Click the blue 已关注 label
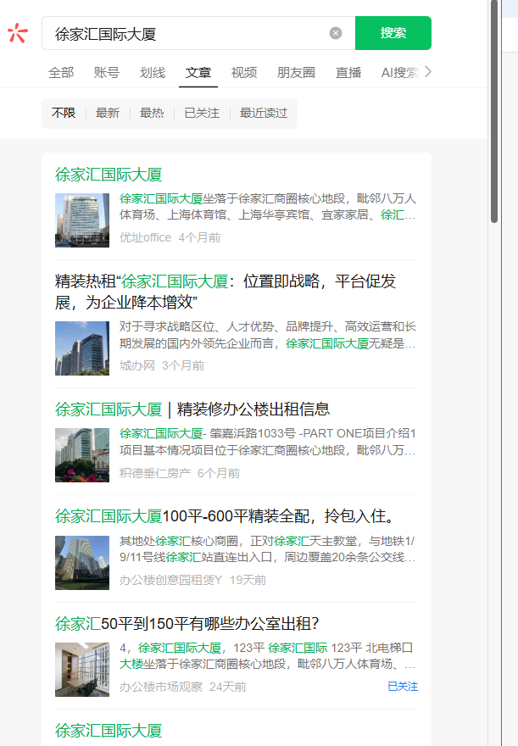The image size is (518, 746). (x=403, y=687)
